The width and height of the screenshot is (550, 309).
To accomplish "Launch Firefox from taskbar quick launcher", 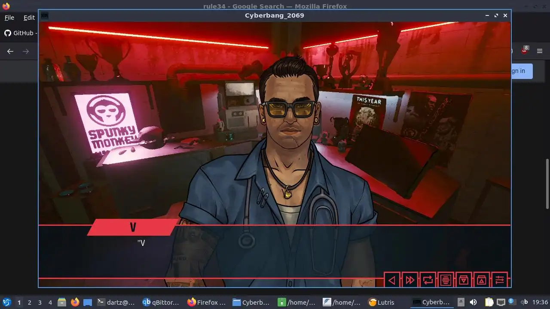I will tap(75, 302).
